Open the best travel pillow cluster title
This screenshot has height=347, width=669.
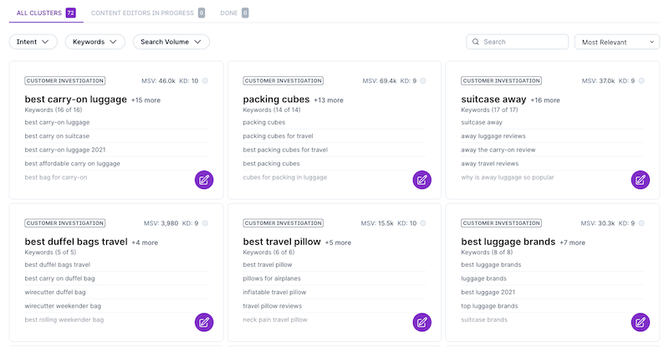pyautogui.click(x=282, y=242)
